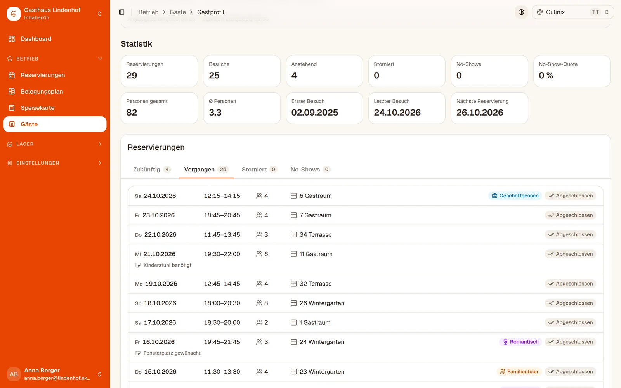Click the Gasthaus Lindenhof logo icon
The height and width of the screenshot is (388, 621).
tap(14, 14)
